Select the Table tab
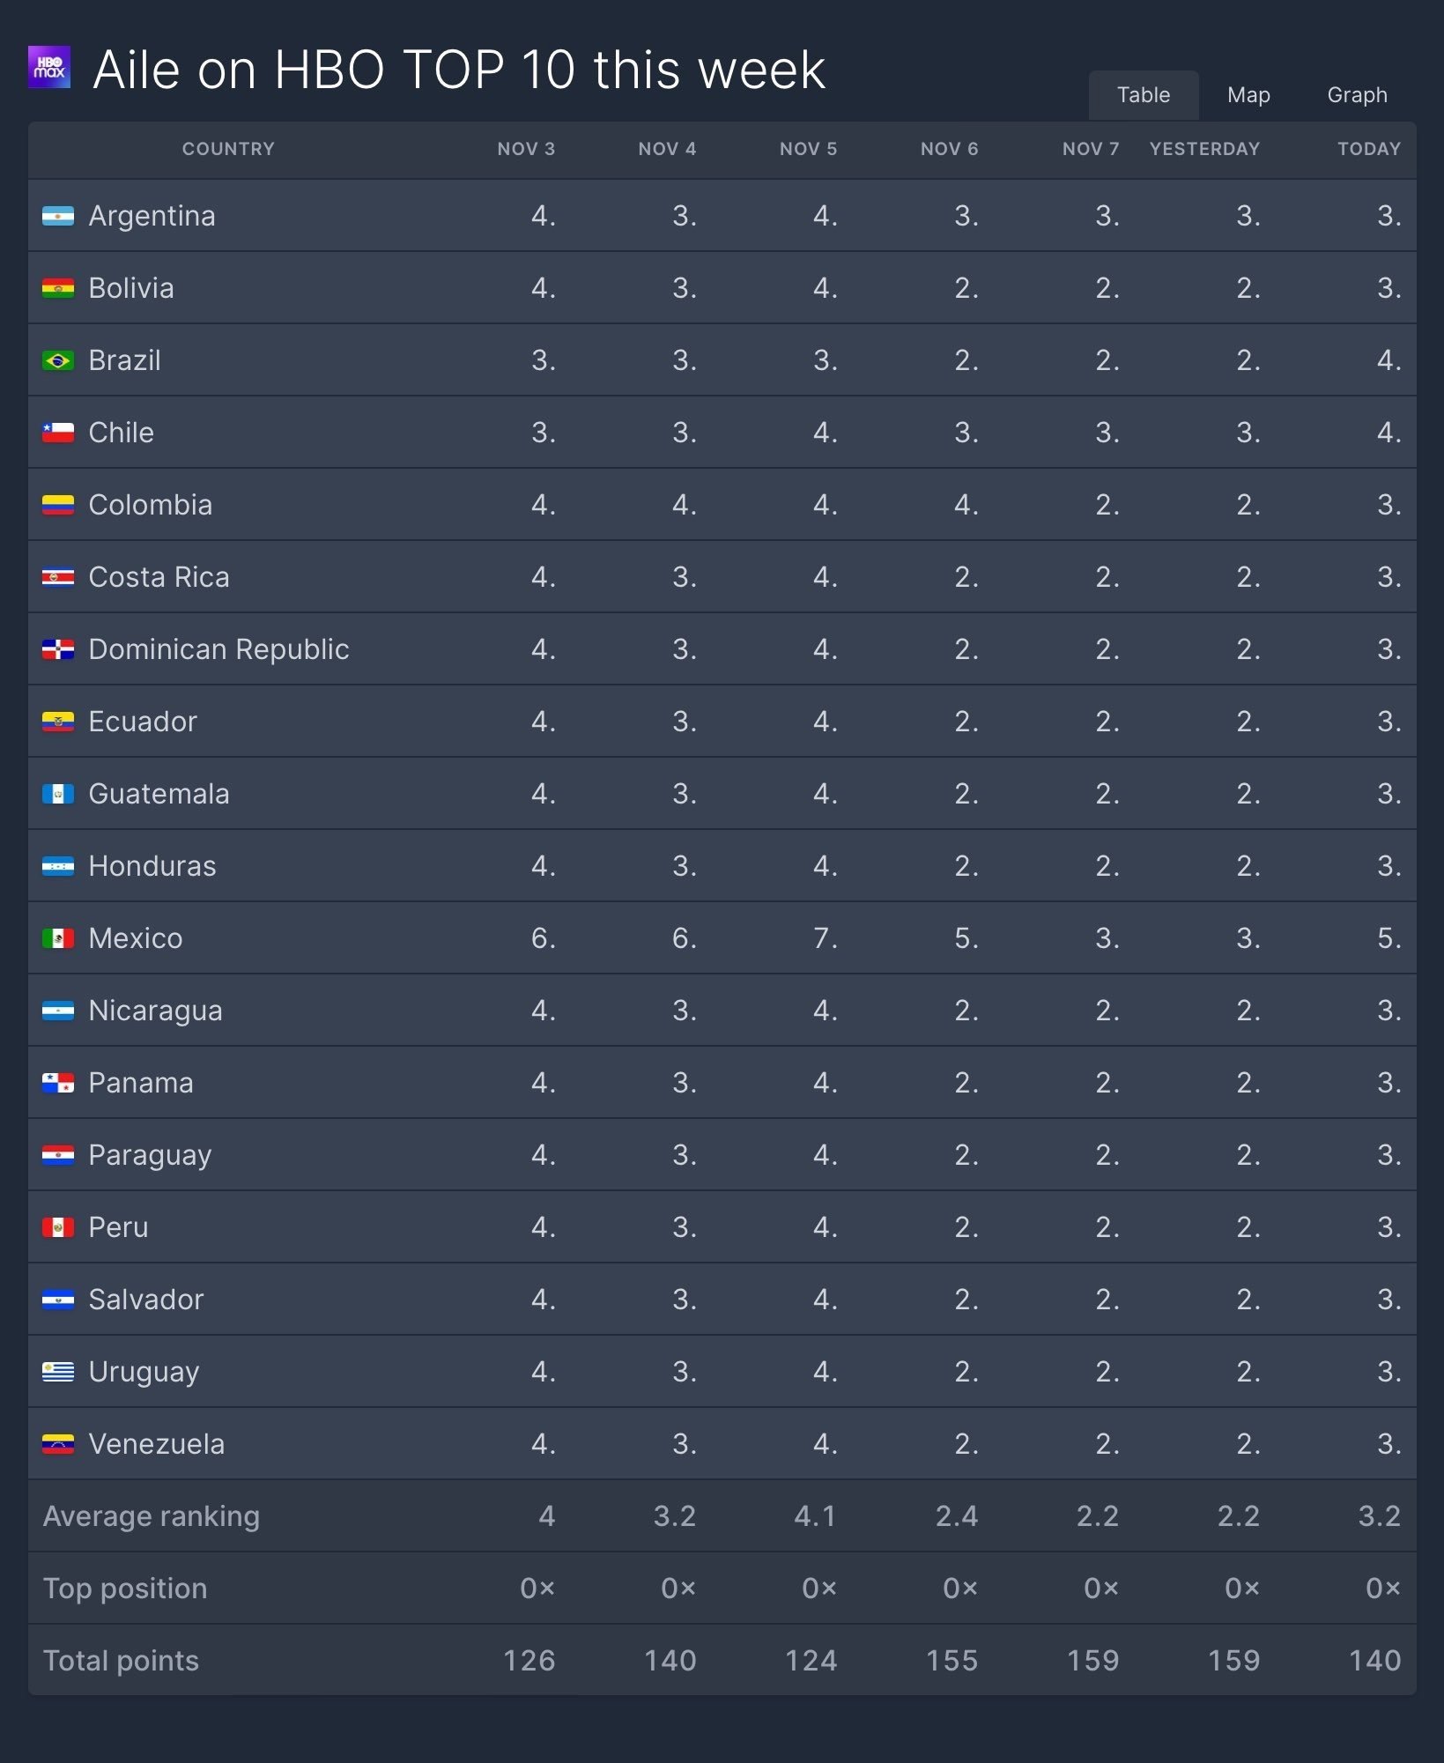Viewport: 1444px width, 1763px height. (x=1144, y=95)
